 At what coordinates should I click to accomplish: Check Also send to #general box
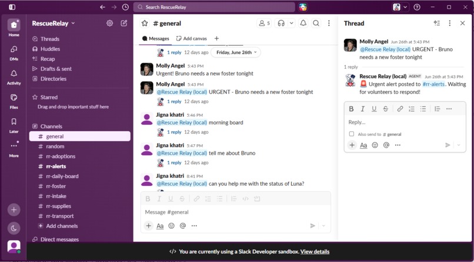[x=352, y=134]
